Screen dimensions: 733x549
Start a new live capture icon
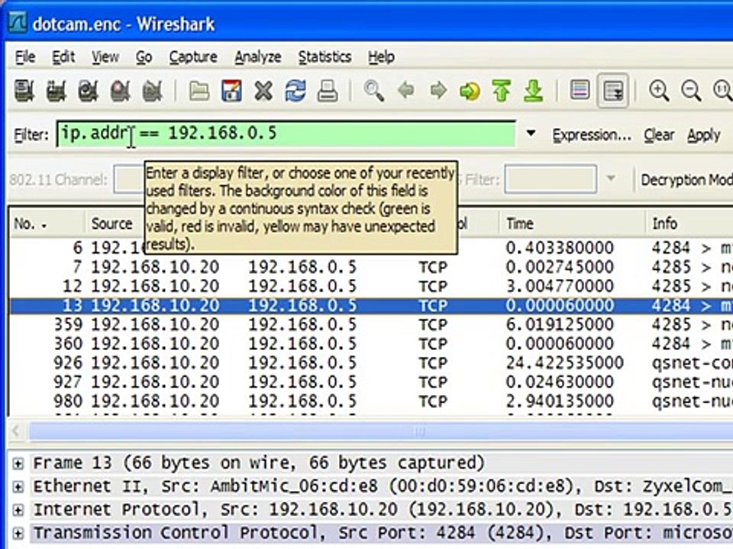[x=88, y=91]
